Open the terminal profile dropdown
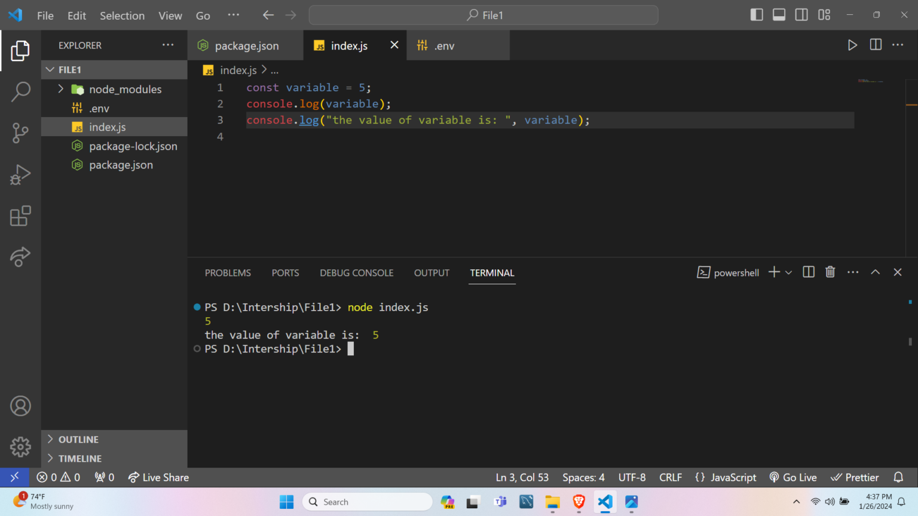918x516 pixels. (x=788, y=272)
